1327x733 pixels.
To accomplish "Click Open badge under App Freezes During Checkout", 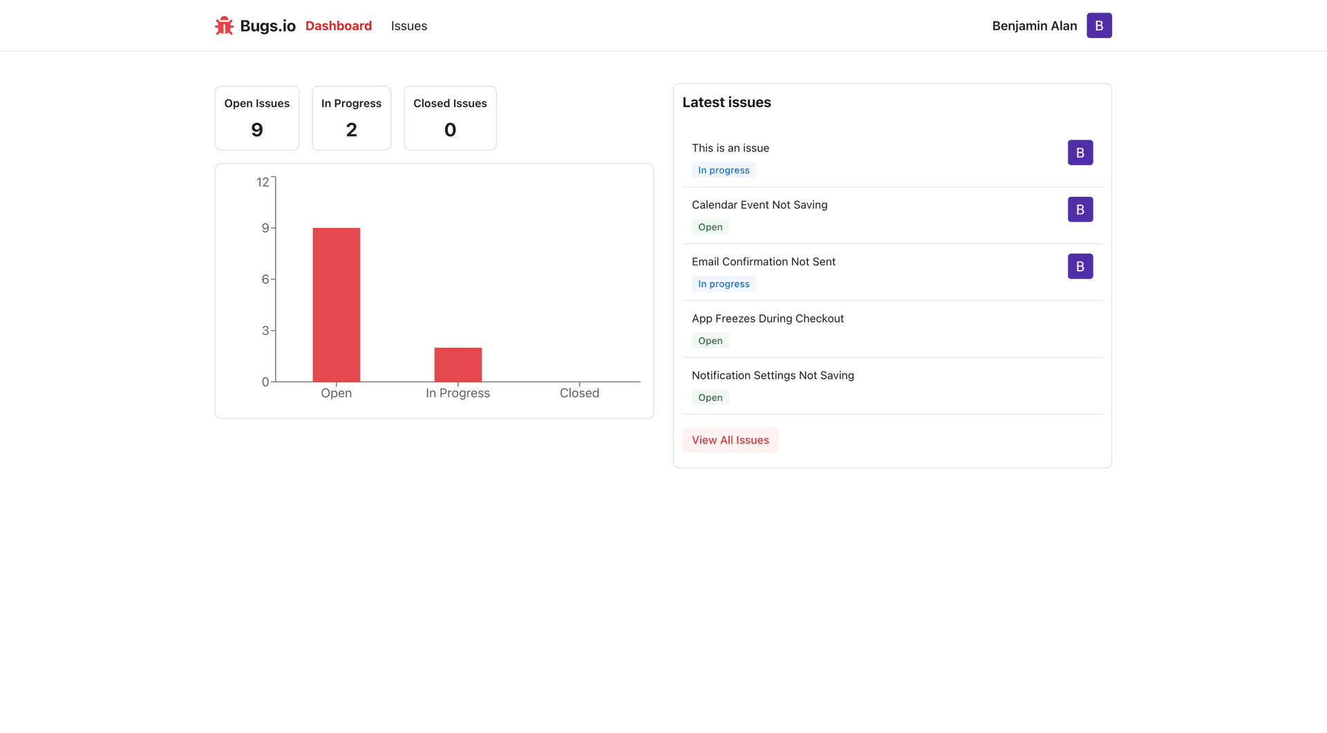I will (710, 341).
